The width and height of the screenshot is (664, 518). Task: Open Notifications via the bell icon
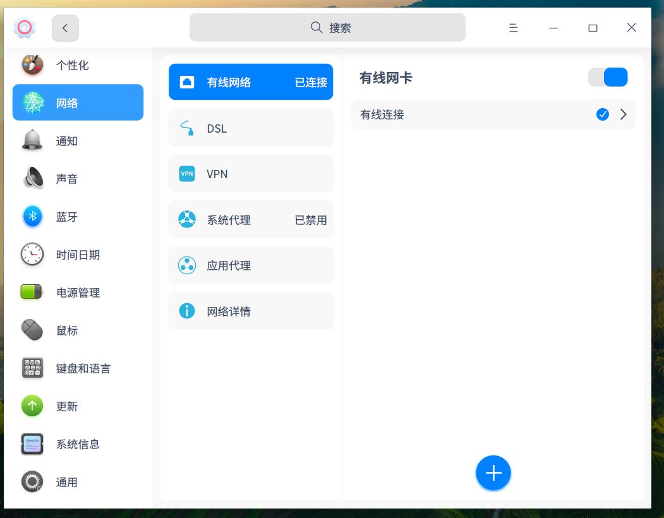click(x=32, y=141)
